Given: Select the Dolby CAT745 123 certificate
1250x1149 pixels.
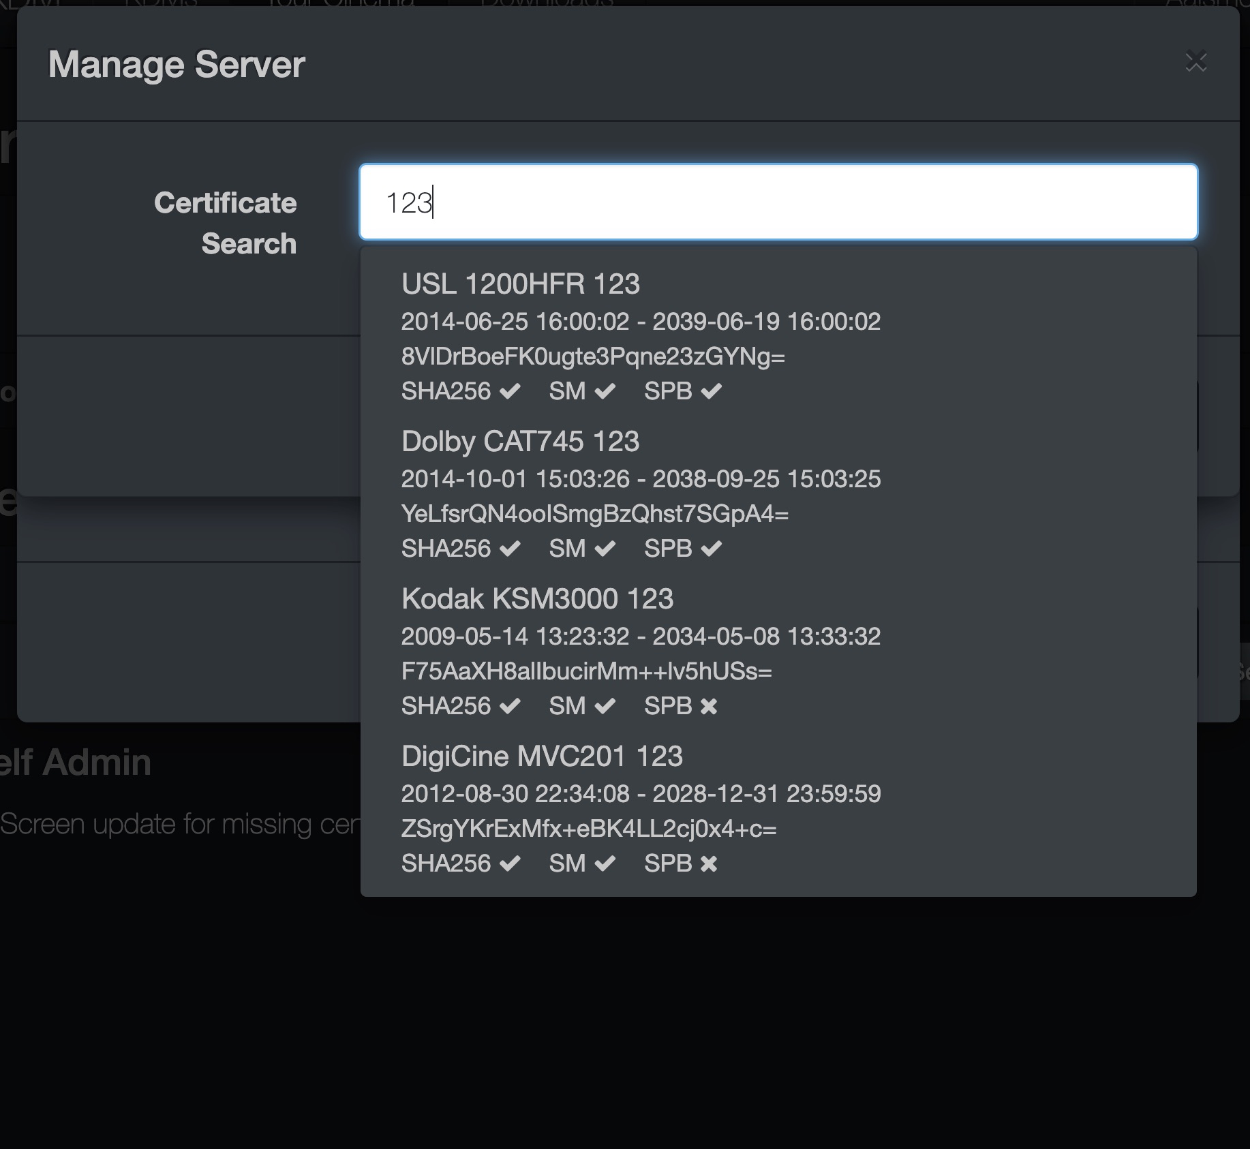Looking at the screenshot, I should [x=778, y=494].
